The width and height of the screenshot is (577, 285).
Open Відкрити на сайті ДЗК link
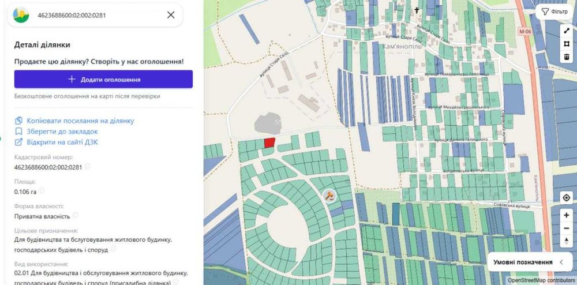62,142
